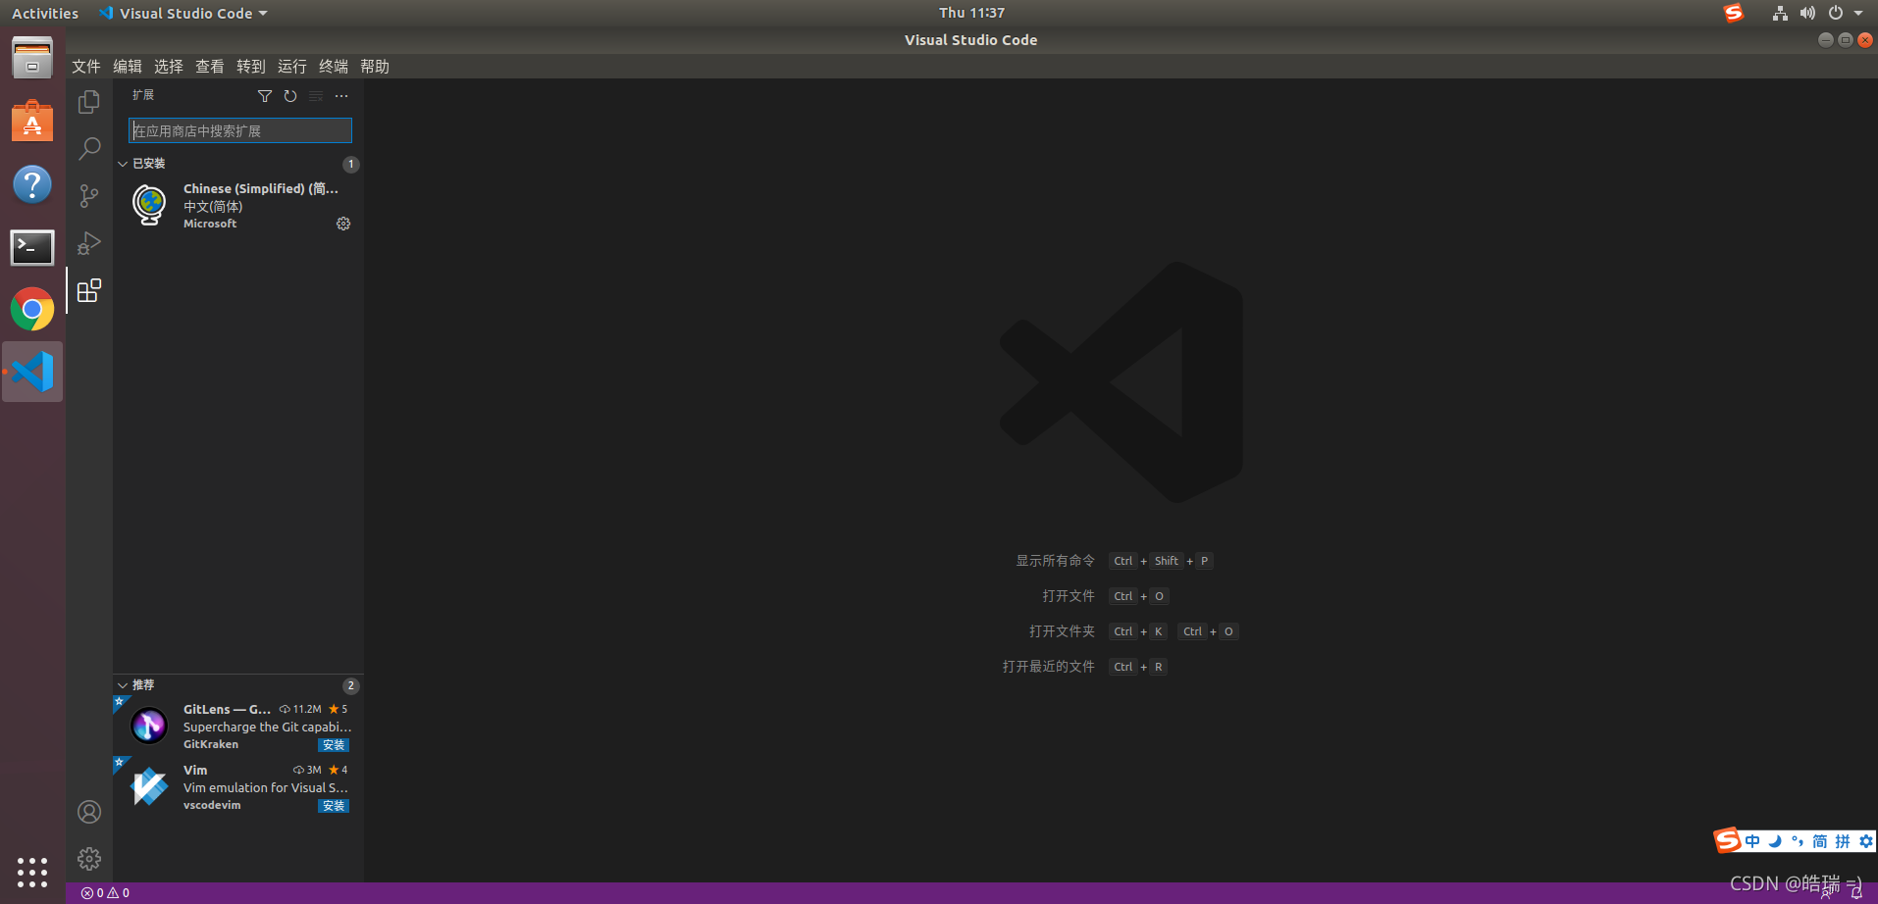Open the 编辑 (Edit) menu
This screenshot has width=1878, height=904.
[128, 67]
